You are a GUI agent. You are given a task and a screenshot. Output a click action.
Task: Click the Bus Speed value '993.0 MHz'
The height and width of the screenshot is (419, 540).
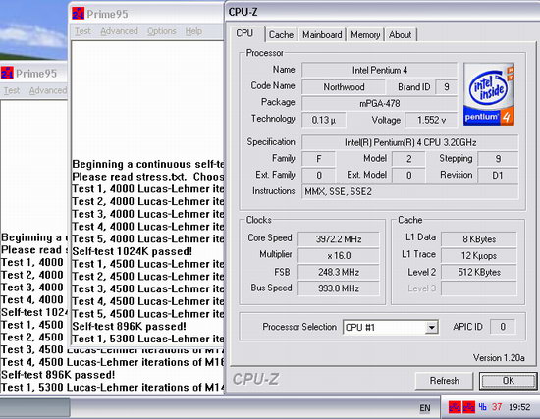point(339,288)
